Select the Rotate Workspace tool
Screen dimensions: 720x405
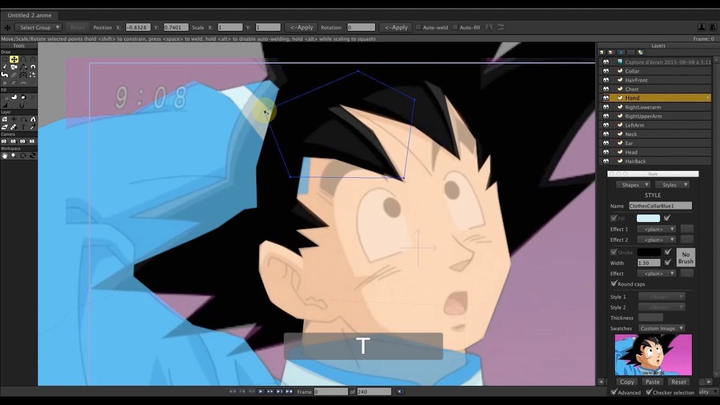pos(23,156)
